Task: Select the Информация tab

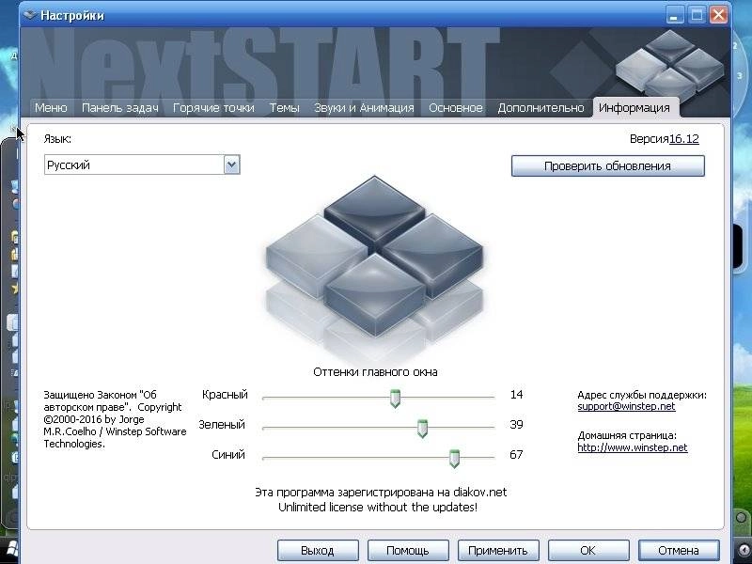Action: click(634, 107)
